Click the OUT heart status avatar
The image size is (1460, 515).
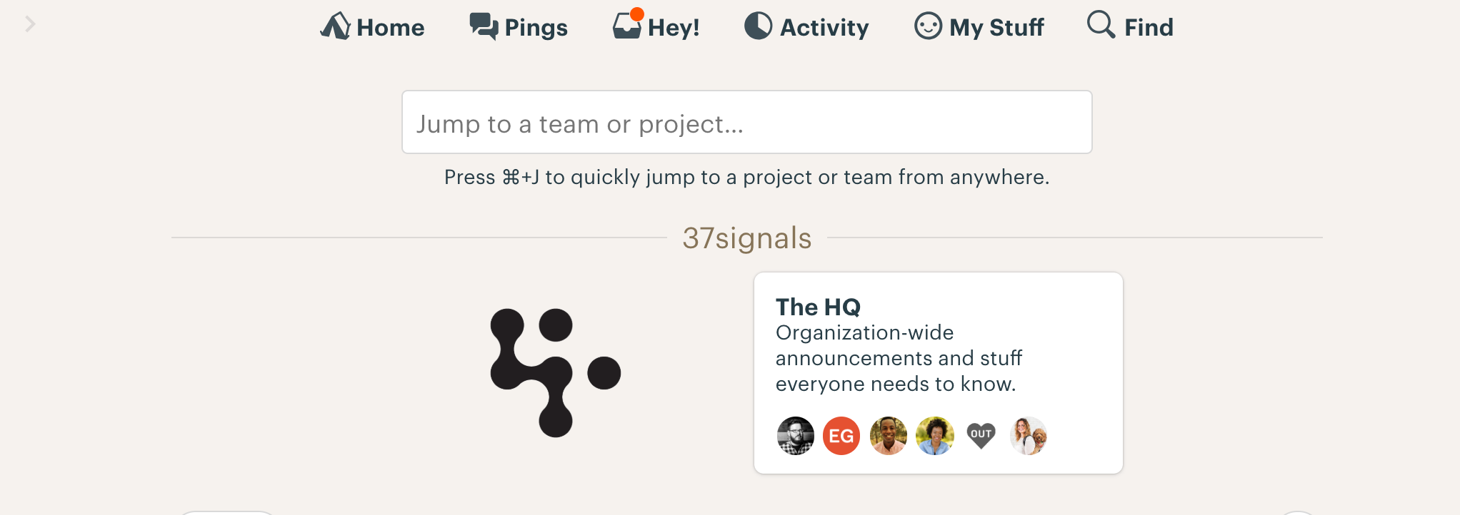point(981,436)
